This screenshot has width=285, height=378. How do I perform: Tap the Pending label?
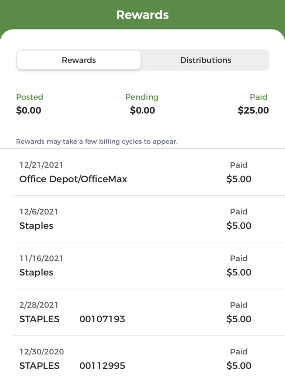pos(142,97)
